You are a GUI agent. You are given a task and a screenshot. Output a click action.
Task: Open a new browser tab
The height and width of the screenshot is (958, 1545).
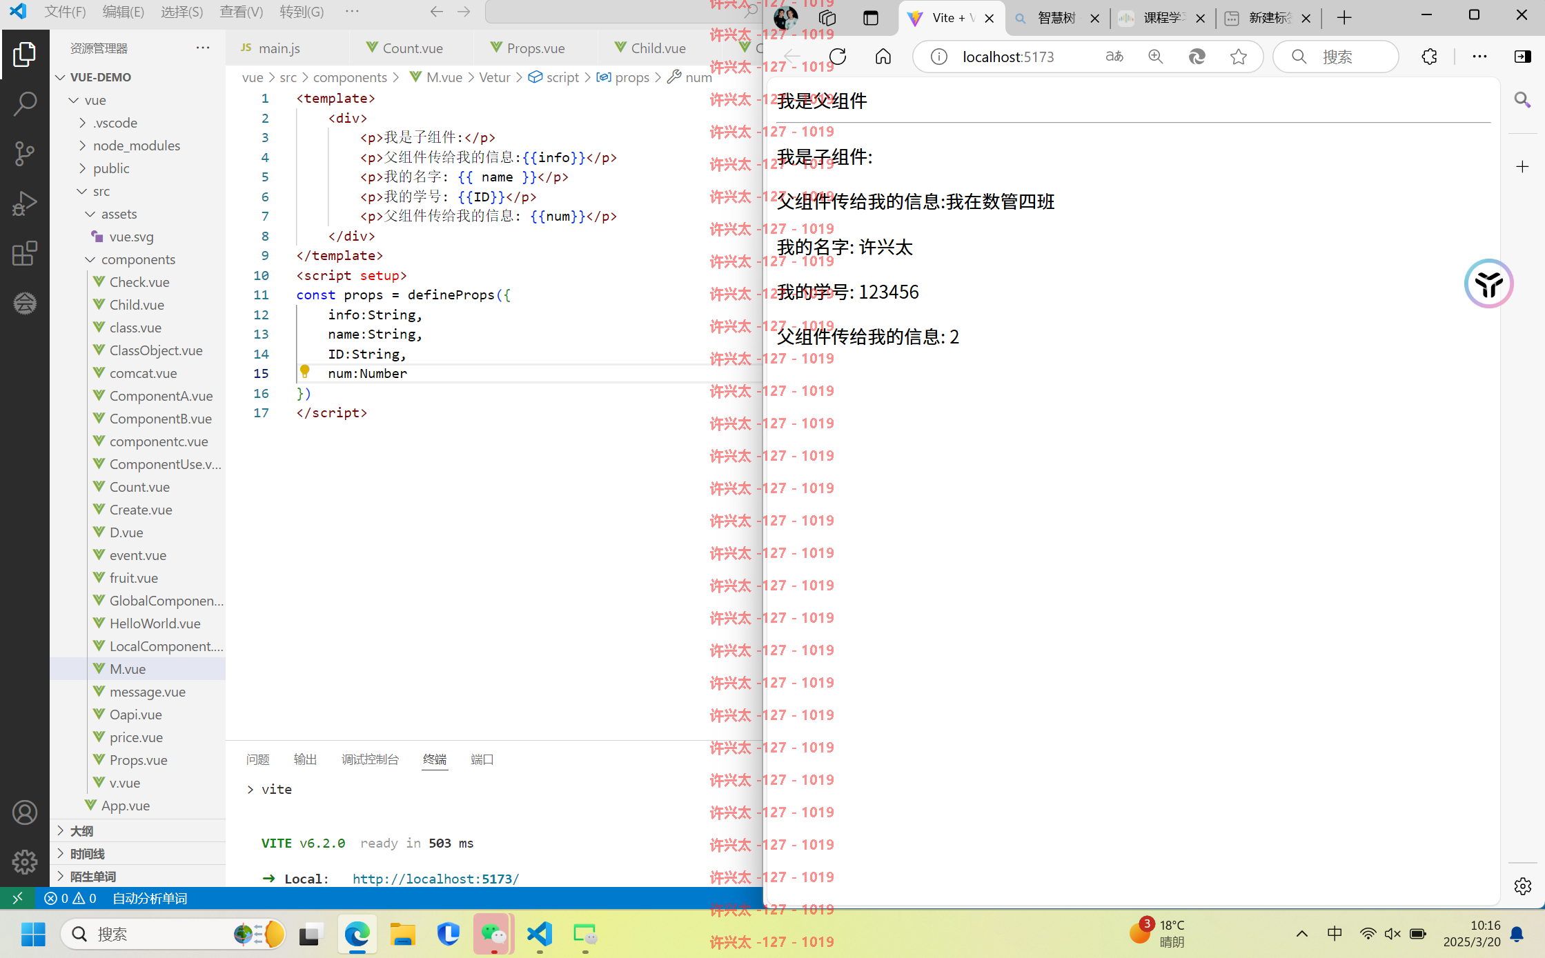[1344, 18]
